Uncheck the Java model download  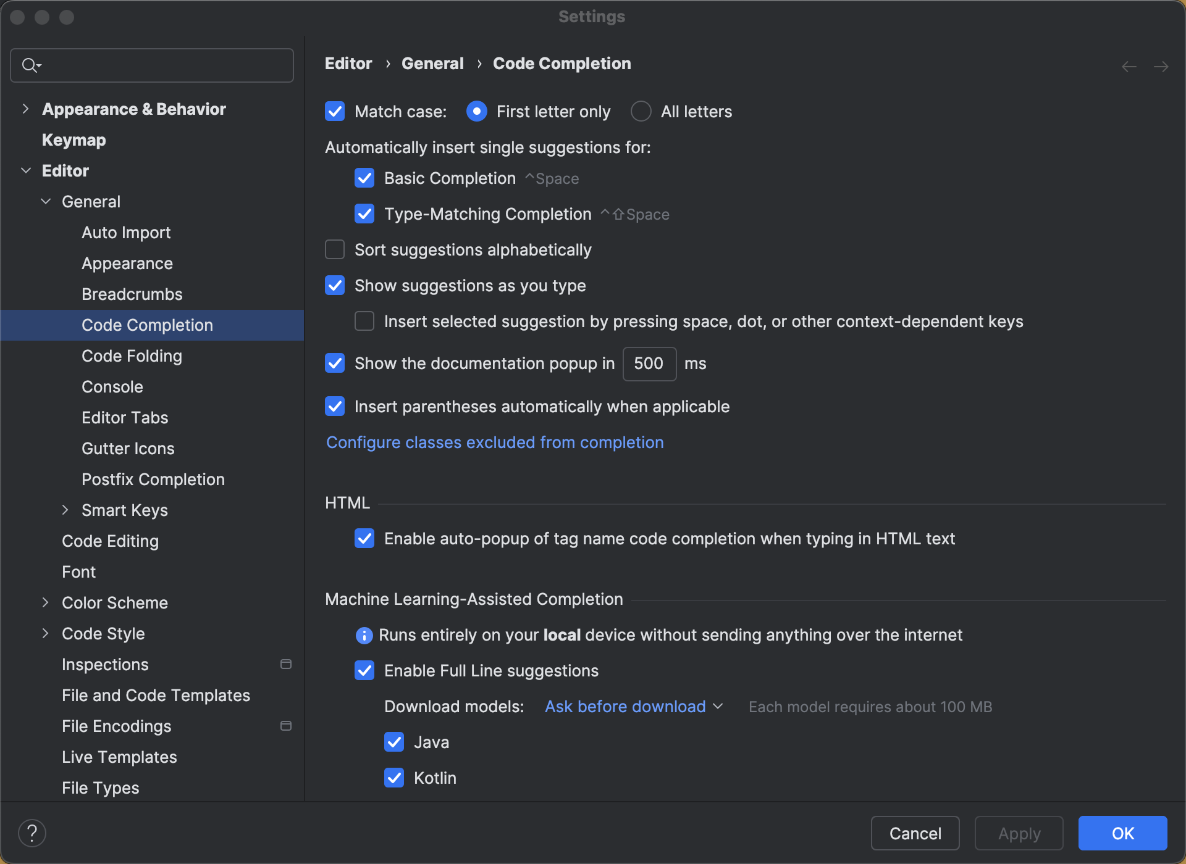[394, 741]
